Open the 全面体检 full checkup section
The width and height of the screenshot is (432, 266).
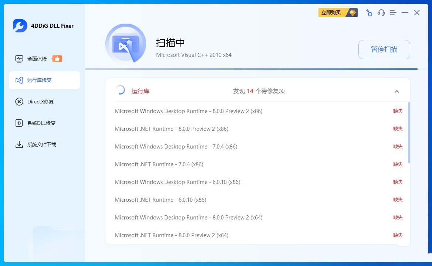coord(44,59)
